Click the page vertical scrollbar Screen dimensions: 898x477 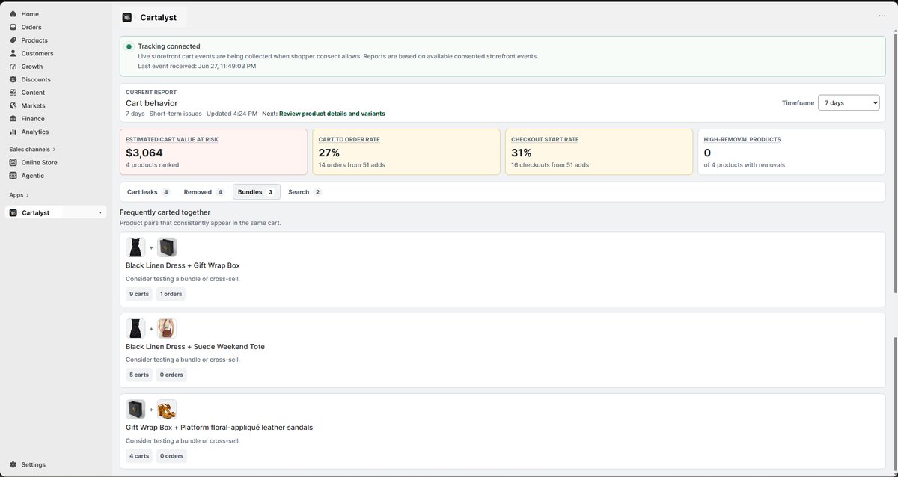tap(895, 164)
